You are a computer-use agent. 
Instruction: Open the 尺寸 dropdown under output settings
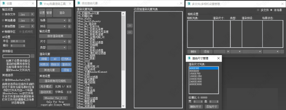pos(57,42)
